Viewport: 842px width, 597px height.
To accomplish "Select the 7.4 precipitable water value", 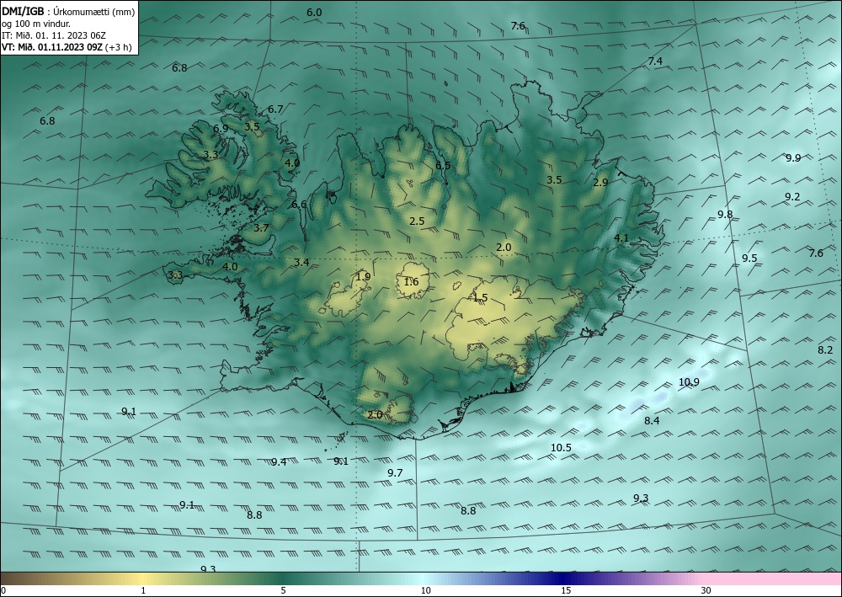I will pos(655,61).
